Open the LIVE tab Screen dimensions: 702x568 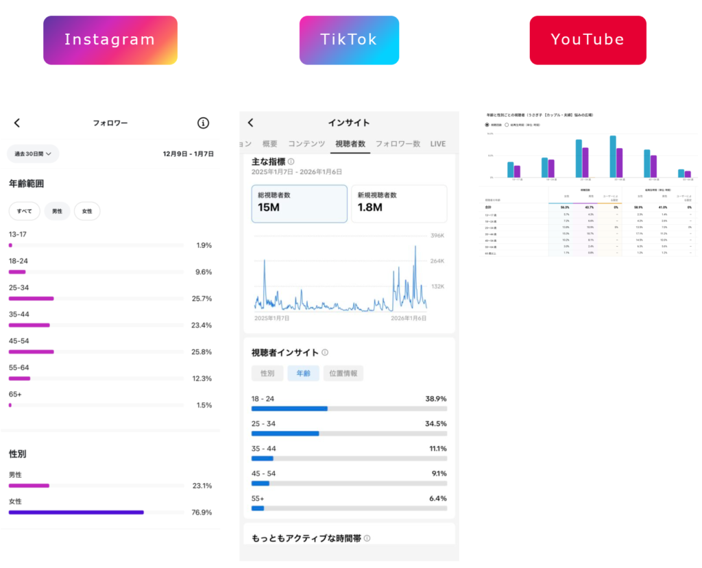[438, 144]
